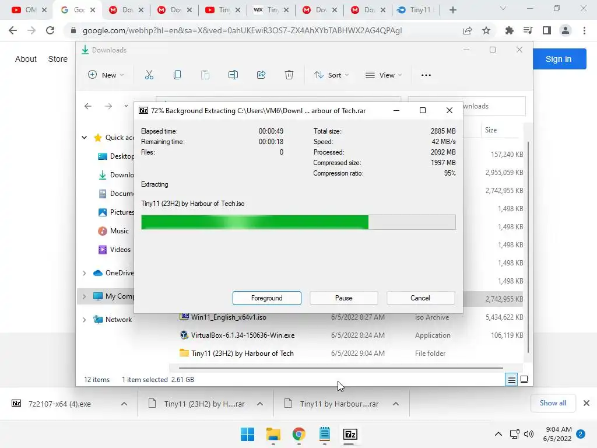Click the Paste icon in Explorer toolbar
The image size is (597, 448).
(x=205, y=75)
